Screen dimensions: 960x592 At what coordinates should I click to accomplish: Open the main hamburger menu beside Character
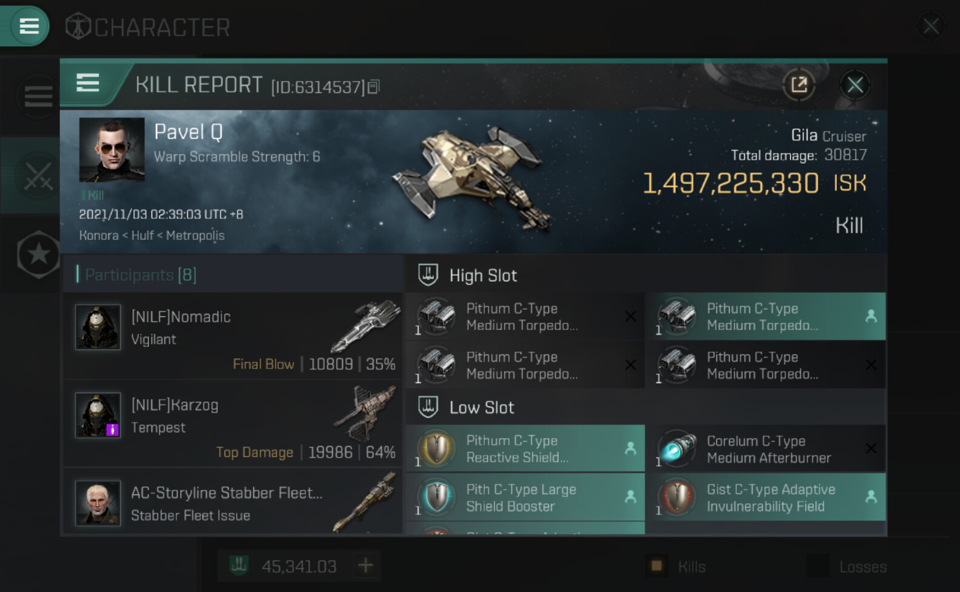[x=28, y=26]
